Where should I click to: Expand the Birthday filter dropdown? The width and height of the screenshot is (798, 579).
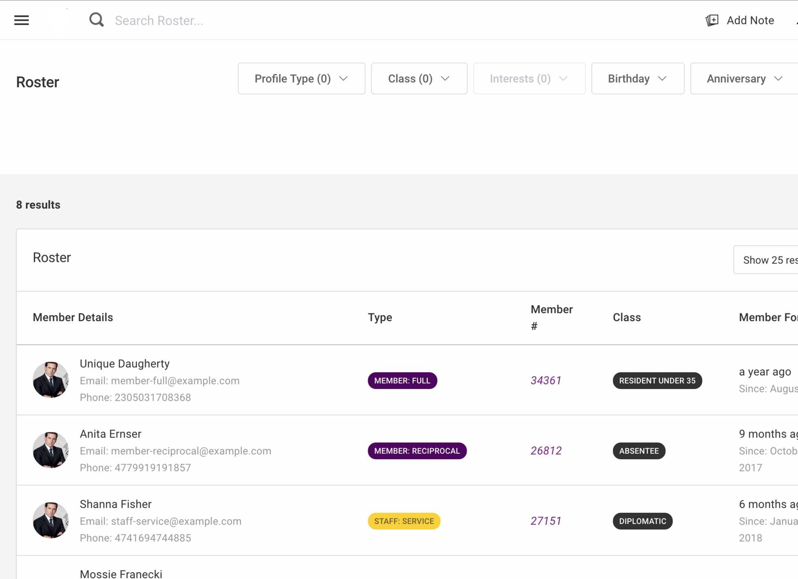coord(637,78)
